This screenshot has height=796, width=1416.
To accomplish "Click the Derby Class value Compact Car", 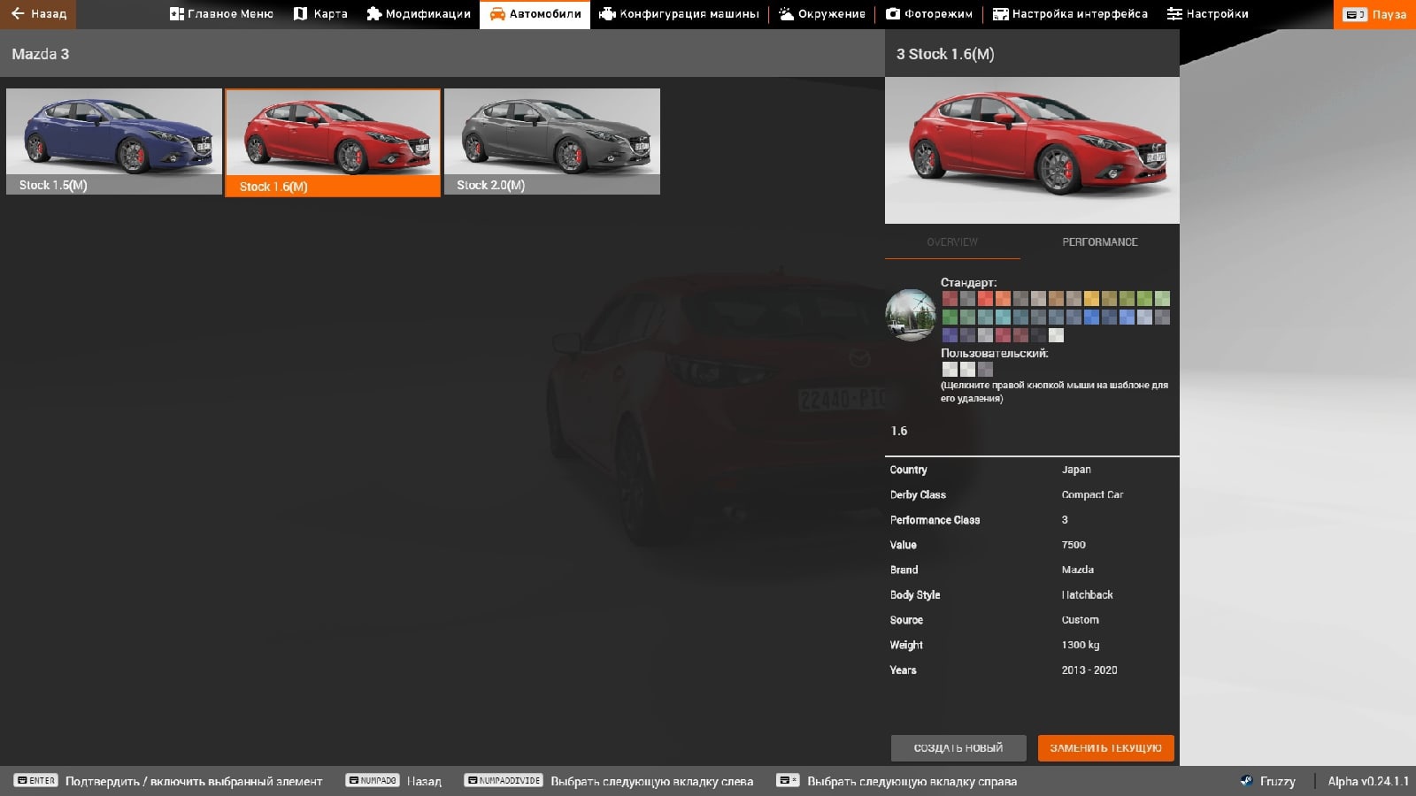I will pyautogui.click(x=1092, y=494).
